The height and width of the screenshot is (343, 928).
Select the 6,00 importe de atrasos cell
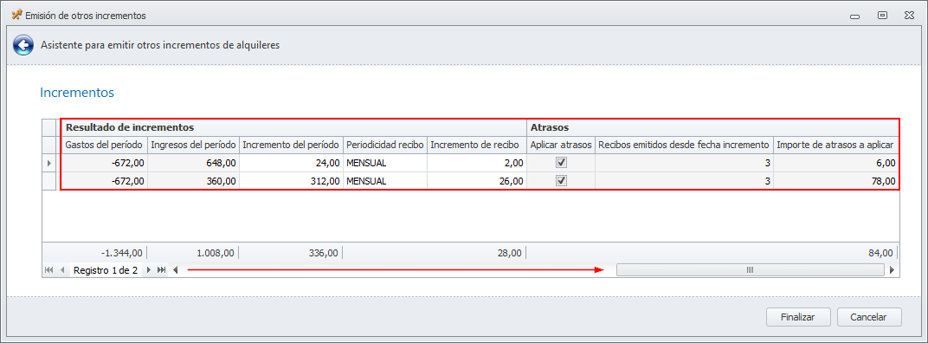835,162
